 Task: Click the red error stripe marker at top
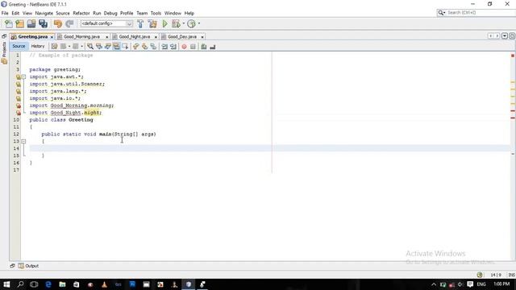[x=513, y=56]
